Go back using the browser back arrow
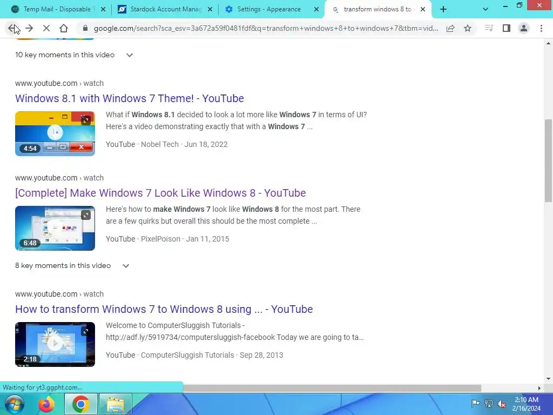 click(12, 28)
